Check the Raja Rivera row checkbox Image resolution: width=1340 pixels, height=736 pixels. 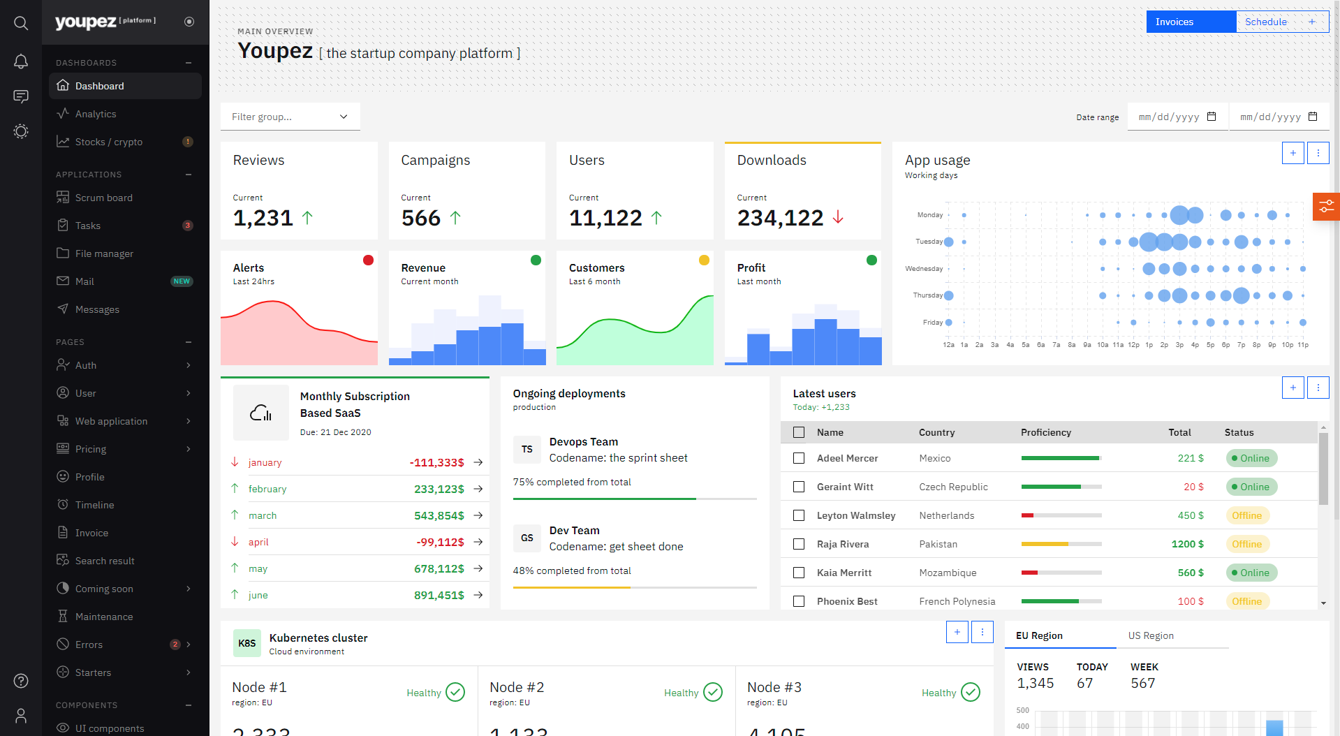coord(799,544)
